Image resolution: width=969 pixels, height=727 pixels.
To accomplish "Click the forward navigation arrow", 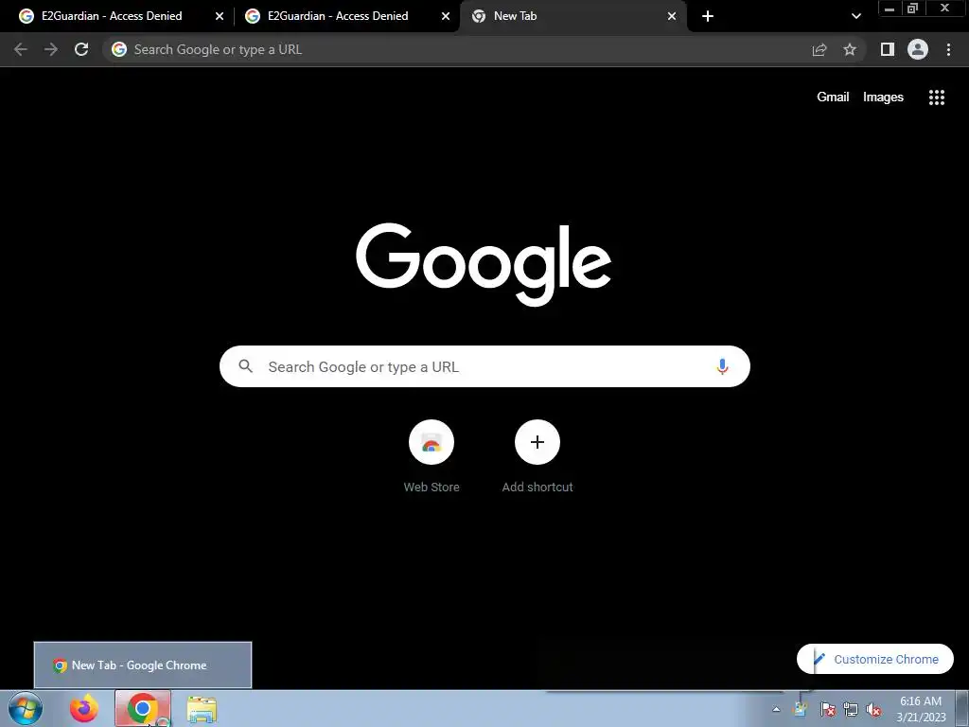I will pos(51,49).
